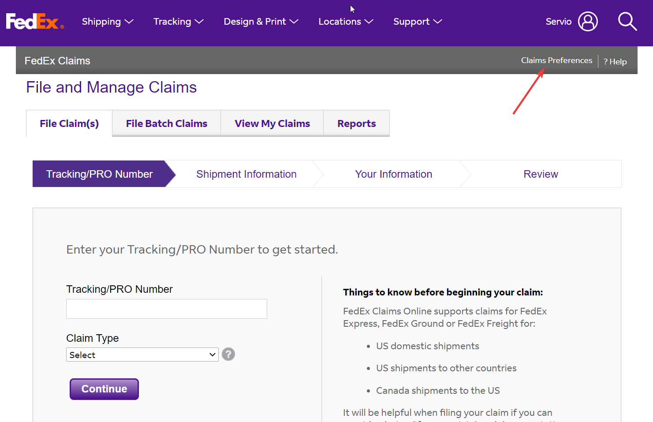Select the Review step

[x=541, y=174]
